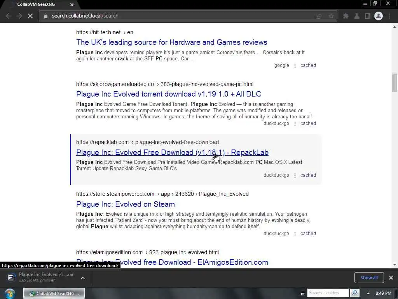Open result options dots next to google
Screen dimensions: 398x299
coord(295,65)
